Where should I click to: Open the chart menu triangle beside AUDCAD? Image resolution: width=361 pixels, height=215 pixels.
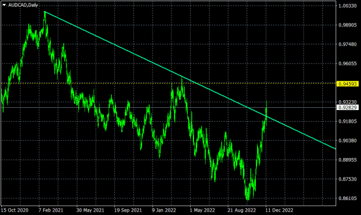tap(4, 5)
